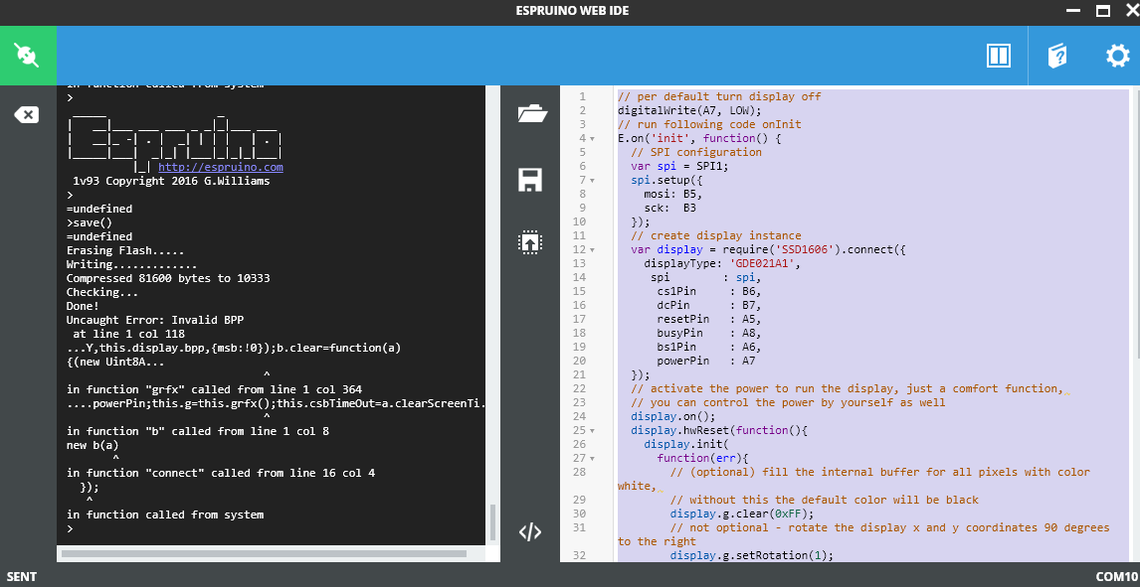Viewport: 1140px width, 587px height.
Task: Click the "new b(a)" terminal line
Action: tap(93, 445)
